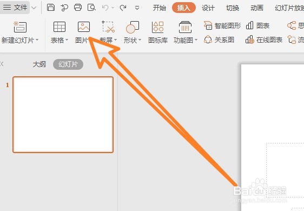This screenshot has width=304, height=211.
Task: Expand the 功能图 dropdown arrow
Action: (x=196, y=40)
